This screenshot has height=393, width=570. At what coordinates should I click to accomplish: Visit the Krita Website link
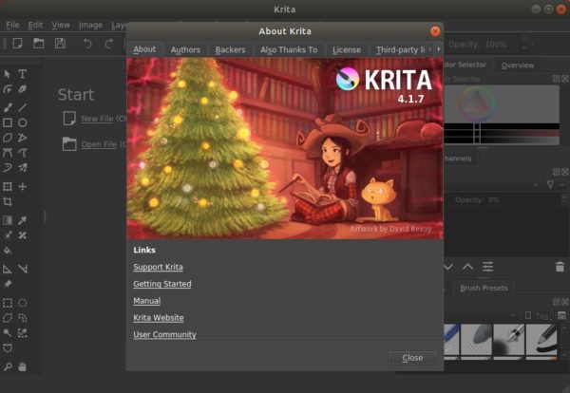pyautogui.click(x=158, y=317)
